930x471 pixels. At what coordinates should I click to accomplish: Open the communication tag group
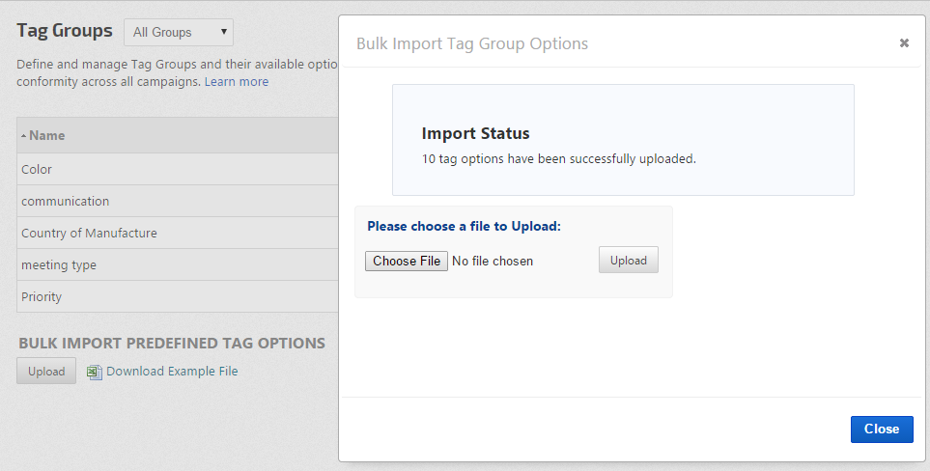pos(65,202)
